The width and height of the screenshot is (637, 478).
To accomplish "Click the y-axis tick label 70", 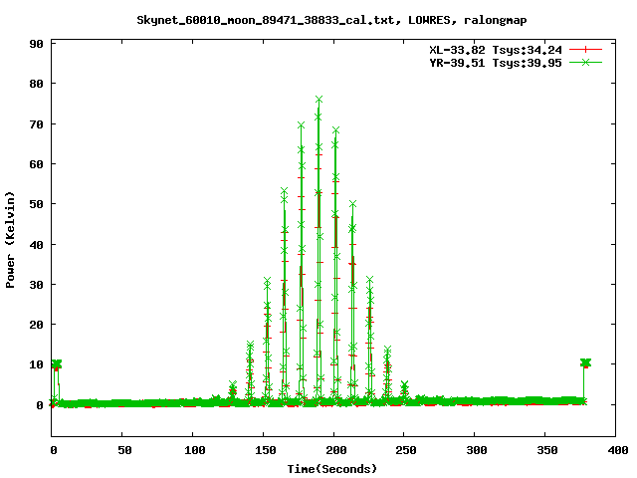I will [x=36, y=124].
